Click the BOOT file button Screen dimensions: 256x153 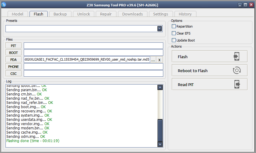14,53
